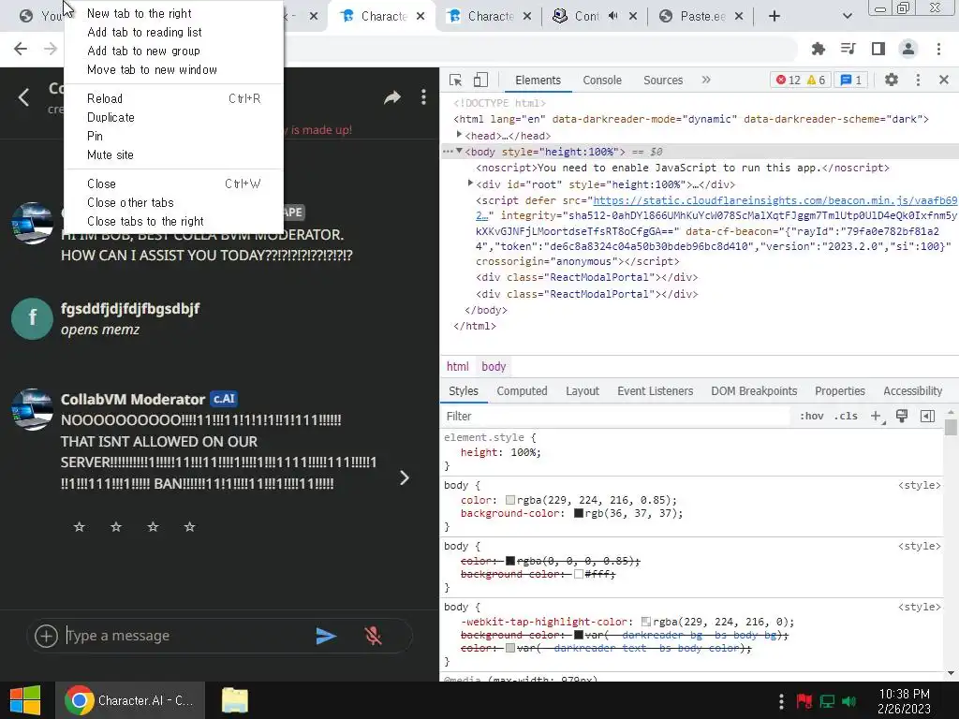Open the Computed styles tab
959x719 pixels.
point(522,390)
